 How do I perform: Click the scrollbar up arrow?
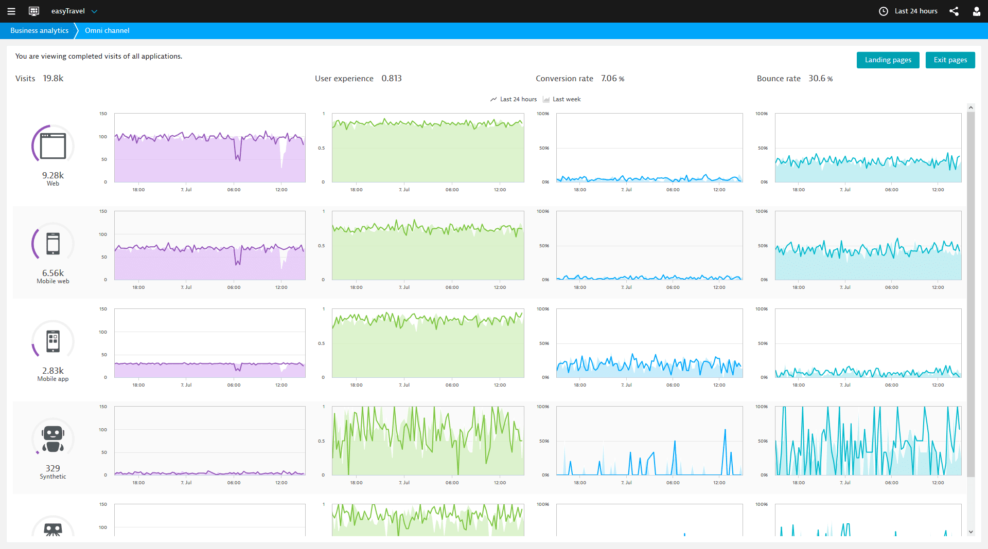tap(971, 107)
